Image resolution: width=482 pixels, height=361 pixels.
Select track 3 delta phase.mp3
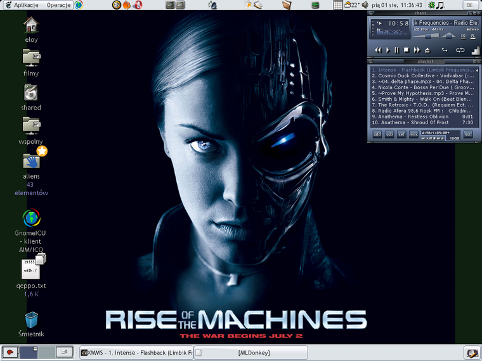(422, 81)
